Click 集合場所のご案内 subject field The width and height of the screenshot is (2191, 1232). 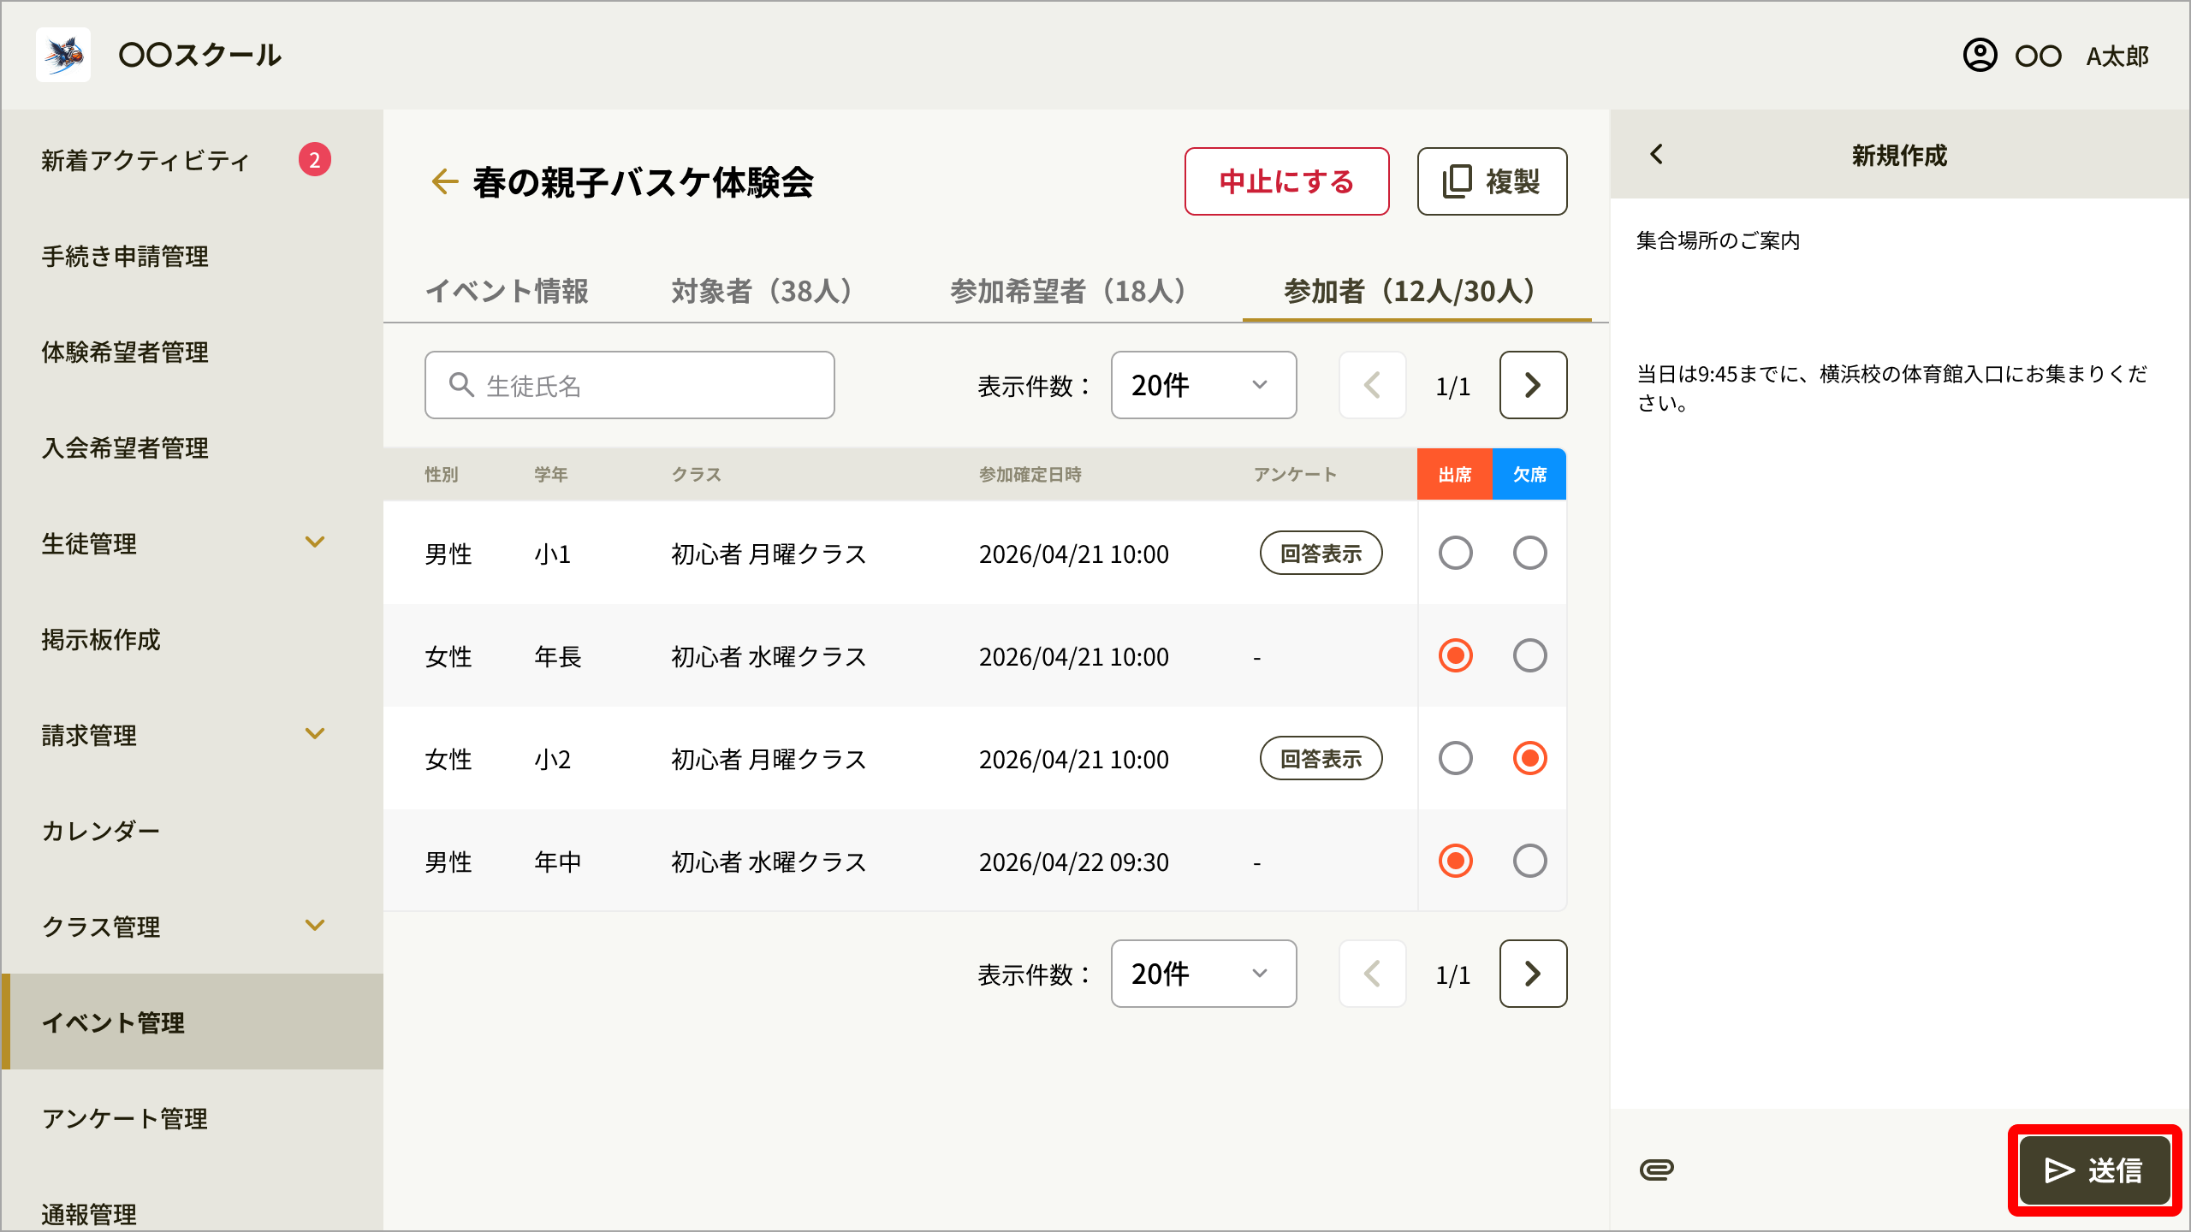coord(1719,240)
